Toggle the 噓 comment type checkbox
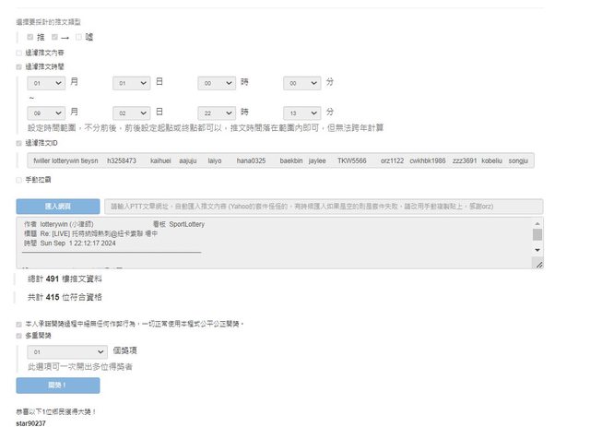 (79, 37)
